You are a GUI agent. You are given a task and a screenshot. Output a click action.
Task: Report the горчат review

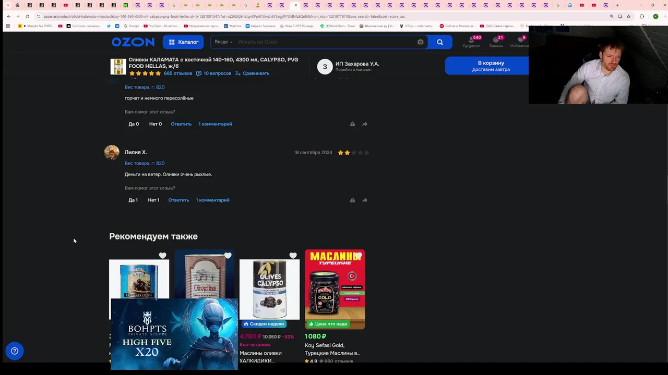coord(352,124)
